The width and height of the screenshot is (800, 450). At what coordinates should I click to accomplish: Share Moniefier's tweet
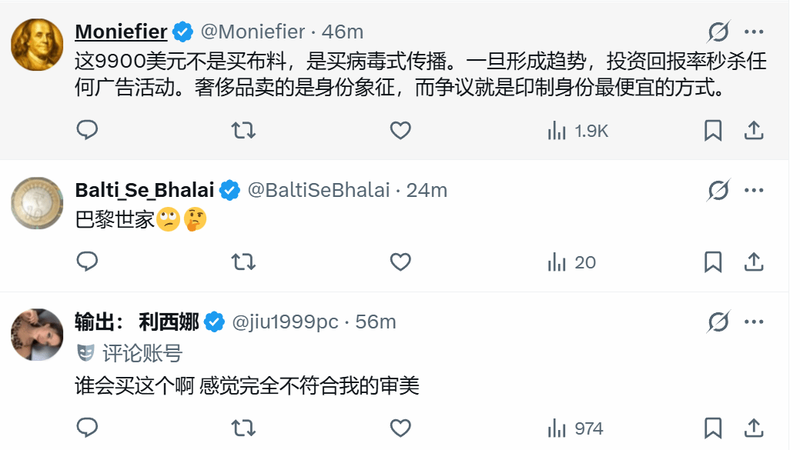pyautogui.click(x=753, y=131)
